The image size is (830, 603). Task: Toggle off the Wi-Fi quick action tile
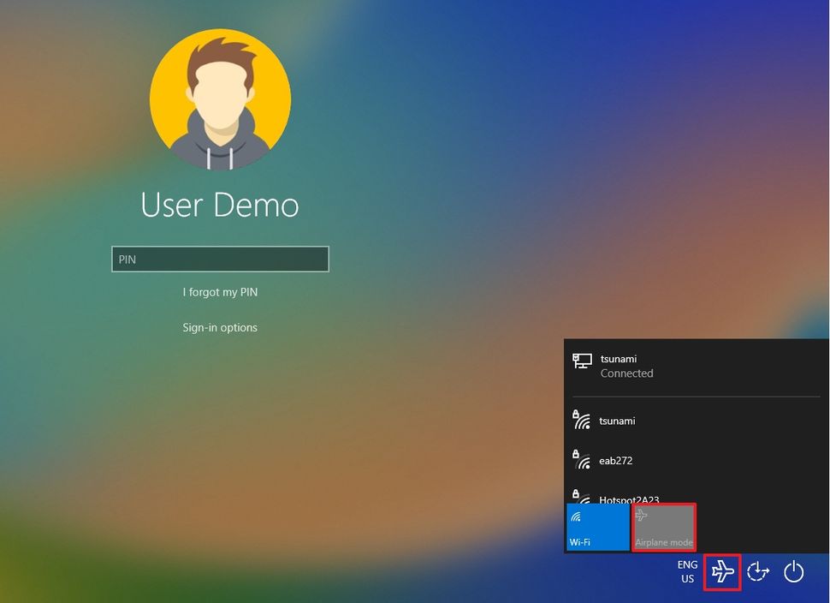click(x=597, y=528)
